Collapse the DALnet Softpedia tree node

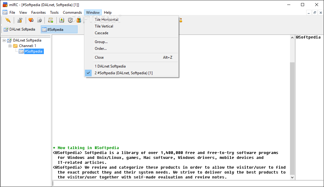tap(4, 40)
